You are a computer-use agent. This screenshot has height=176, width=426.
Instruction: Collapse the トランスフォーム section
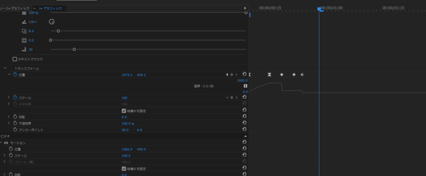click(x=5, y=68)
